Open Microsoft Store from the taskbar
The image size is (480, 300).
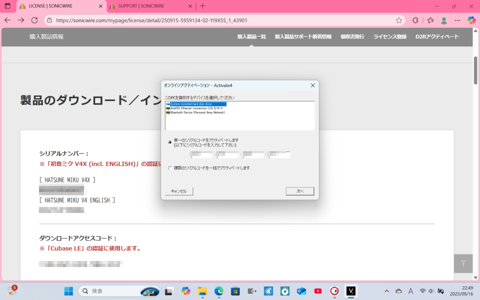click(235, 291)
